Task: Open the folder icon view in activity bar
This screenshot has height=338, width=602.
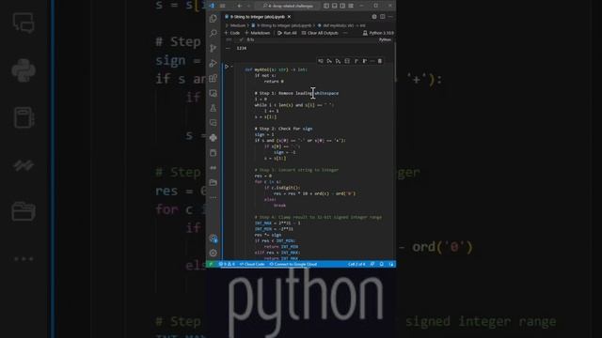Action: (214, 182)
